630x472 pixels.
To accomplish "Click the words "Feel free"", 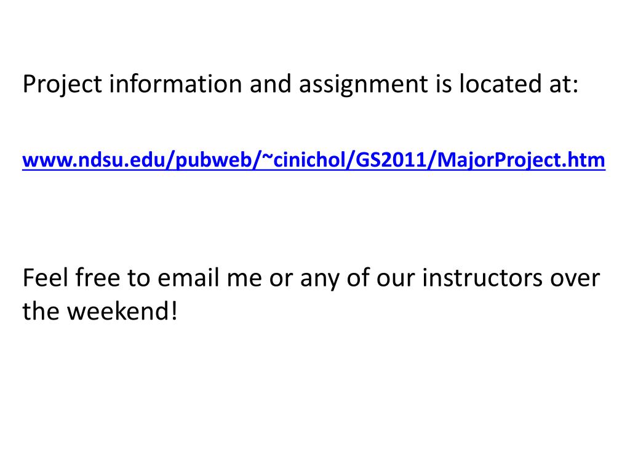I will pyautogui.click(x=71, y=278).
